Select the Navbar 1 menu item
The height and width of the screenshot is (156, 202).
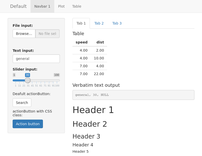tap(42, 6)
